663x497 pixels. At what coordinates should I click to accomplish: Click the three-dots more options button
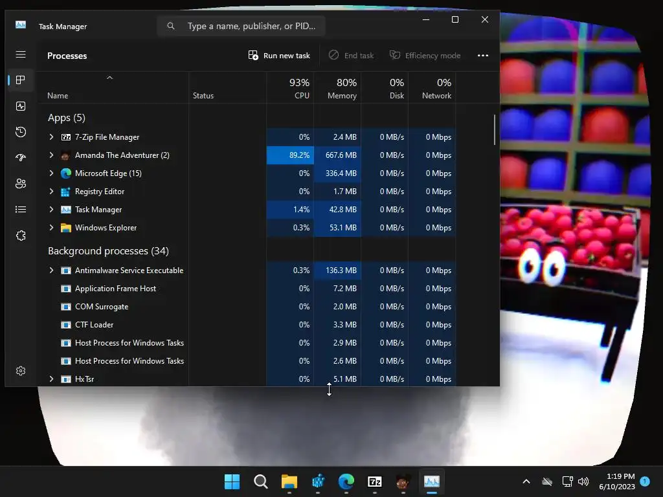483,56
